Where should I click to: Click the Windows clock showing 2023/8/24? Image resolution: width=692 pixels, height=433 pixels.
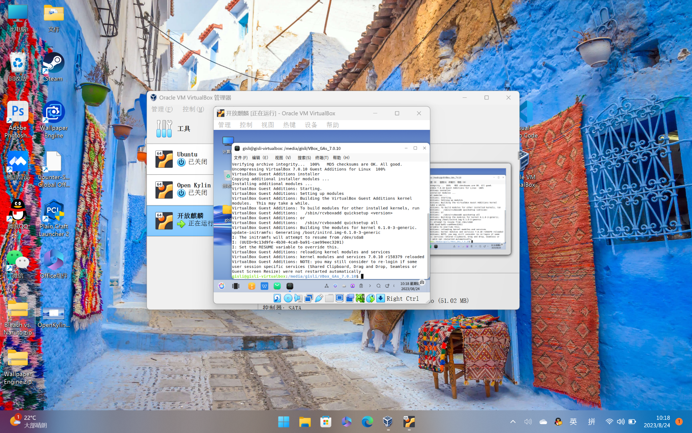coord(657,421)
